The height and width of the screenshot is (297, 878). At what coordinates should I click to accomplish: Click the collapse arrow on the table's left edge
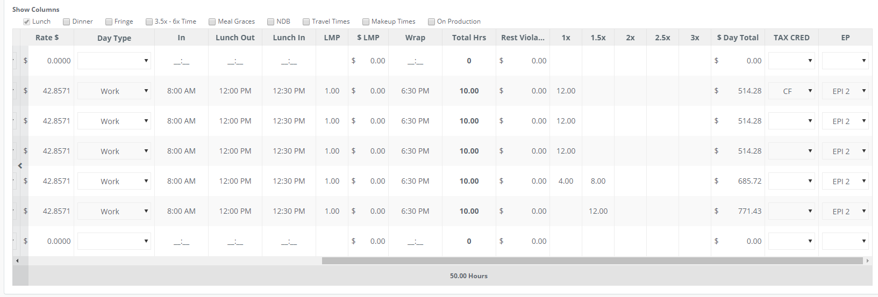point(20,166)
